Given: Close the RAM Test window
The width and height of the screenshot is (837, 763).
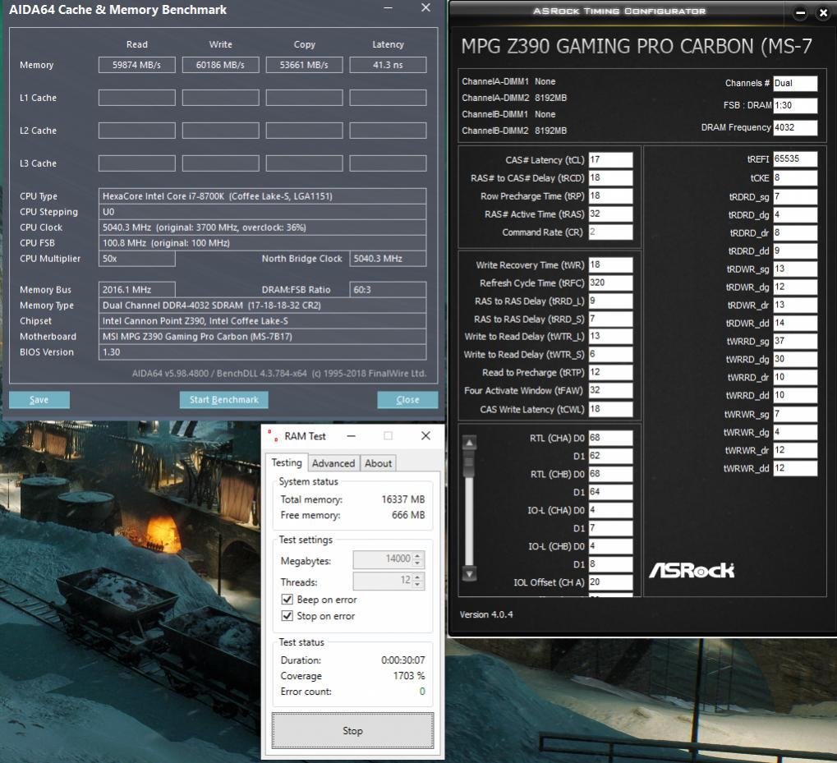Looking at the screenshot, I should [425, 436].
